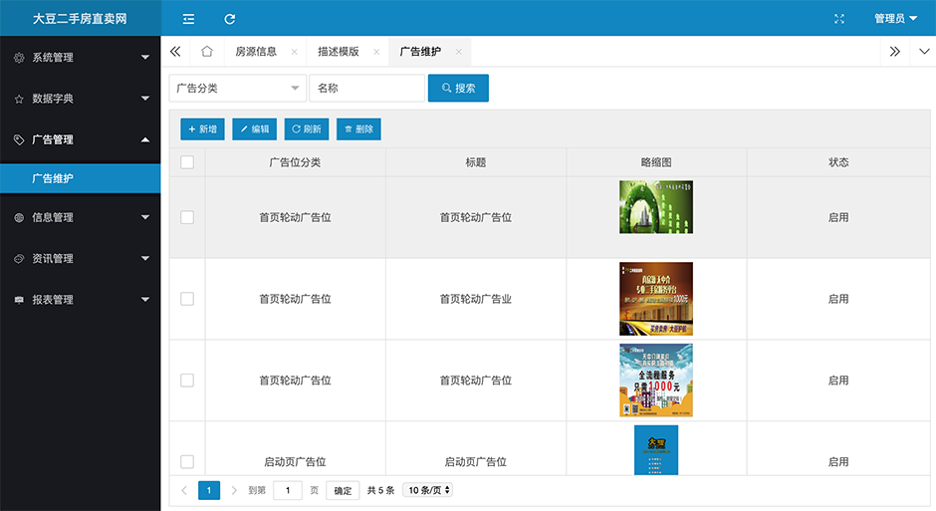Click the refresh icon in top header
Viewport: 936px width, 511px height.
230,19
